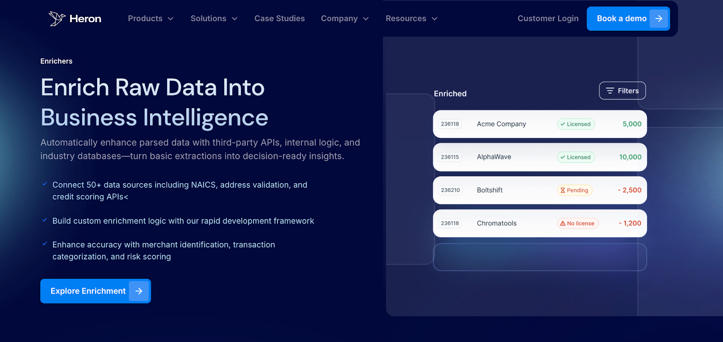Click the Enrich Raw Data Into Business Intelligence headline
This screenshot has width=723, height=342.
click(155, 103)
